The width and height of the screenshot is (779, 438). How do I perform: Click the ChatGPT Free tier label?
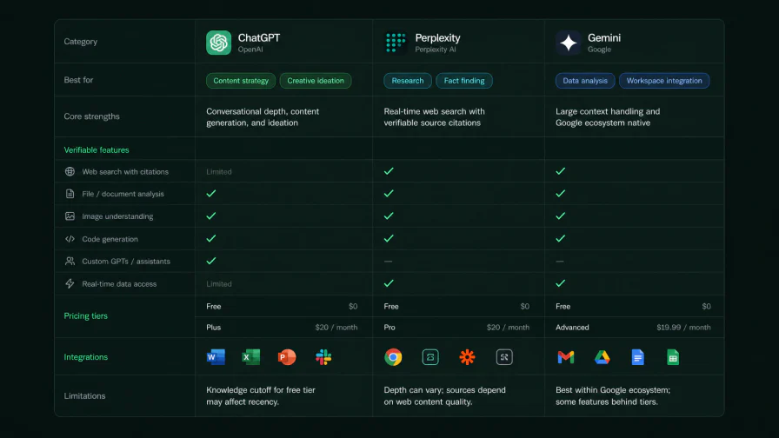pos(214,307)
